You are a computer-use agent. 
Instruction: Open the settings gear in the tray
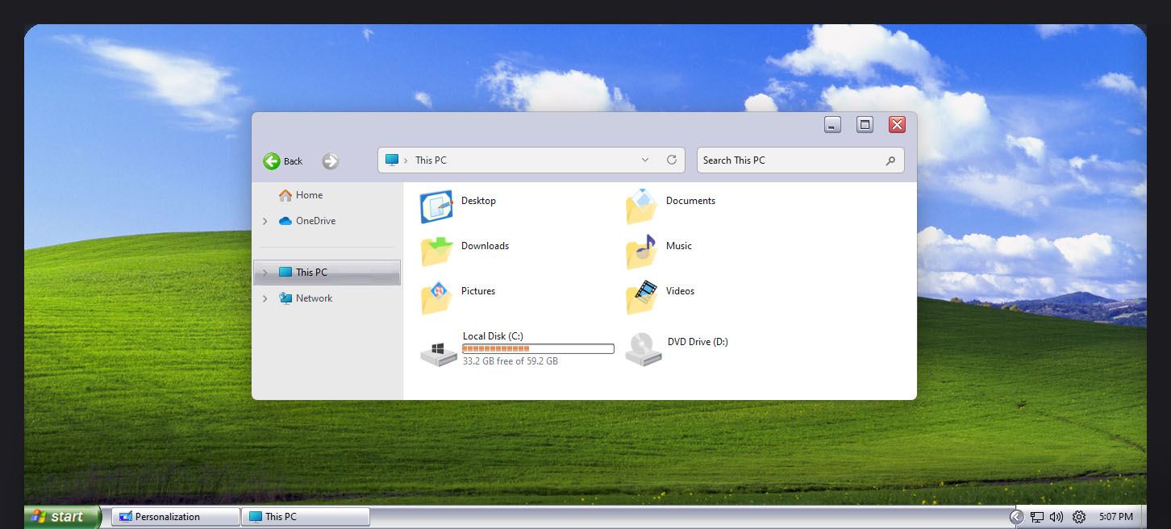(1078, 517)
